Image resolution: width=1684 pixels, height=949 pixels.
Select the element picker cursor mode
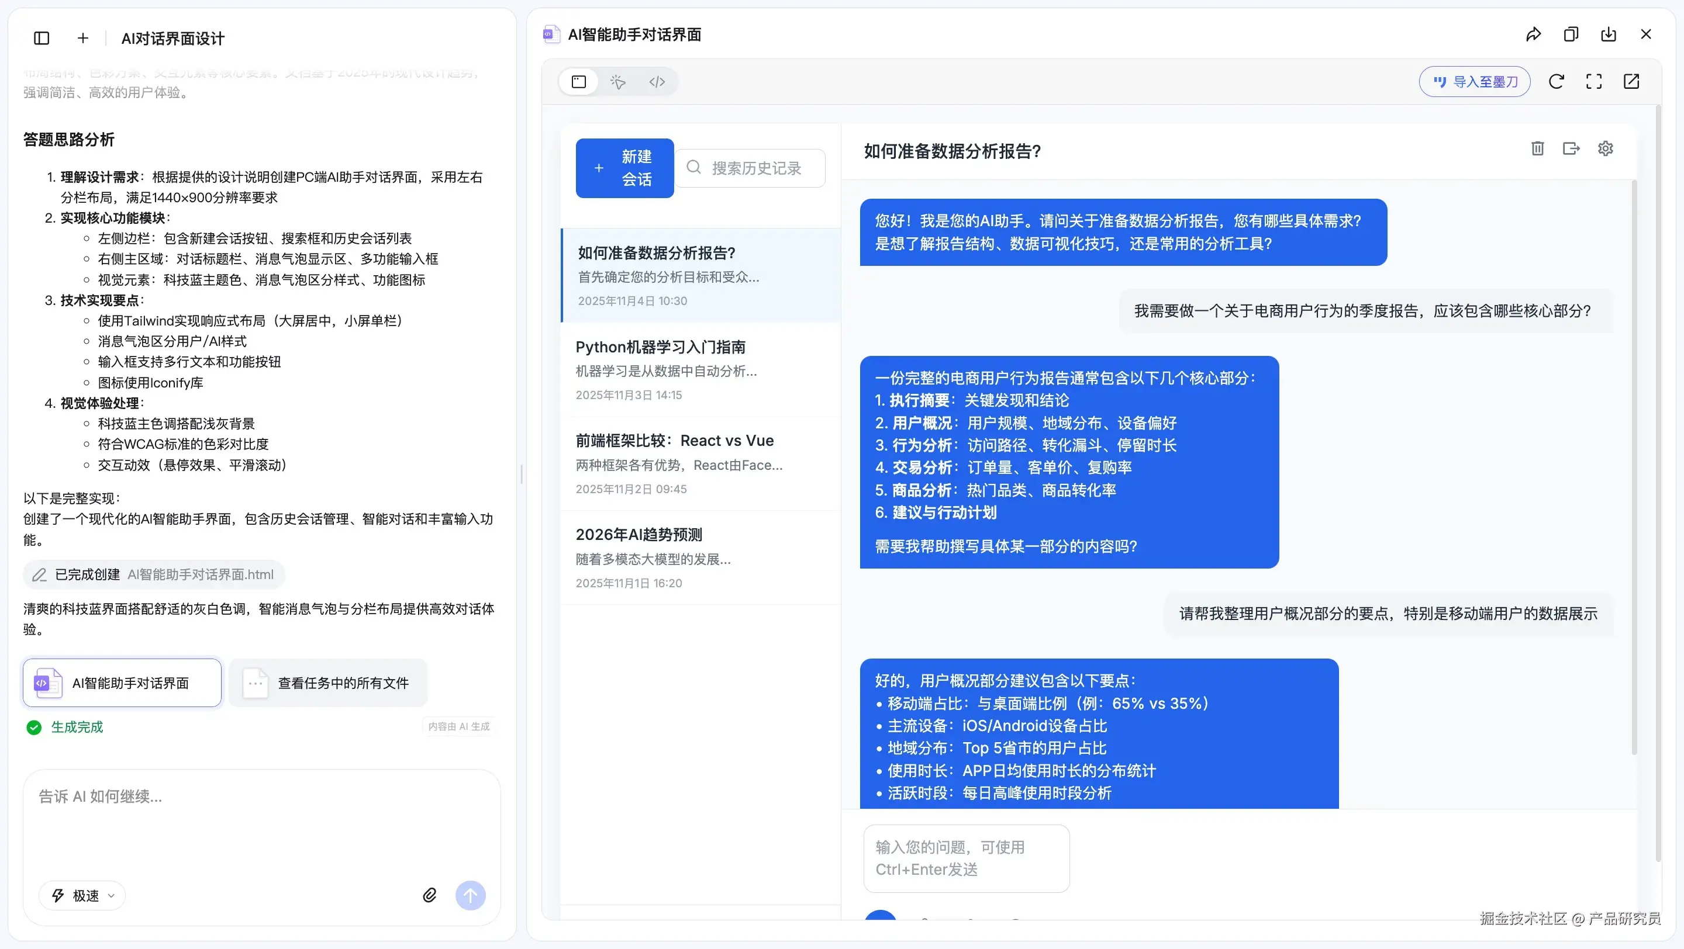pos(618,82)
